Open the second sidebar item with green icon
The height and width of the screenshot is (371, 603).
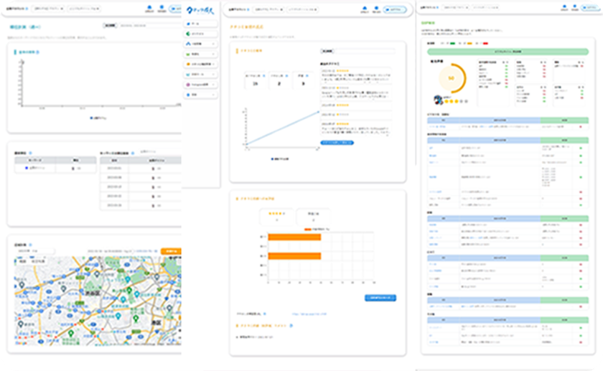(201, 34)
